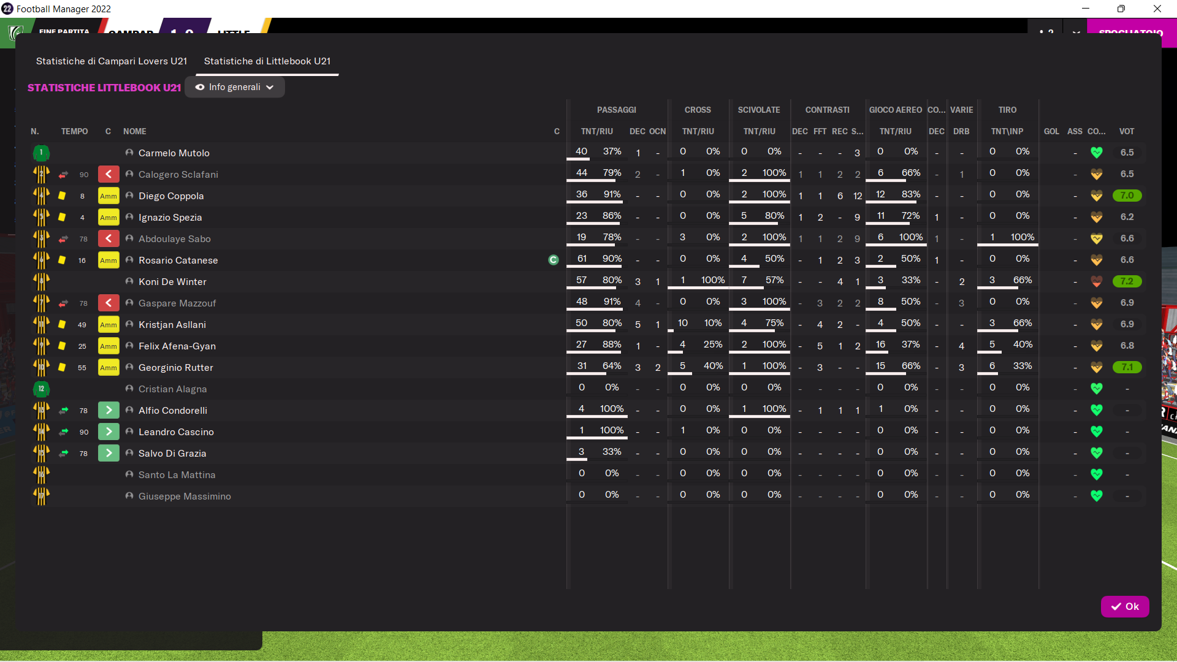
Task: Click Carmelo Mutolo's goalkeeper shirt icon
Action: pos(41,153)
